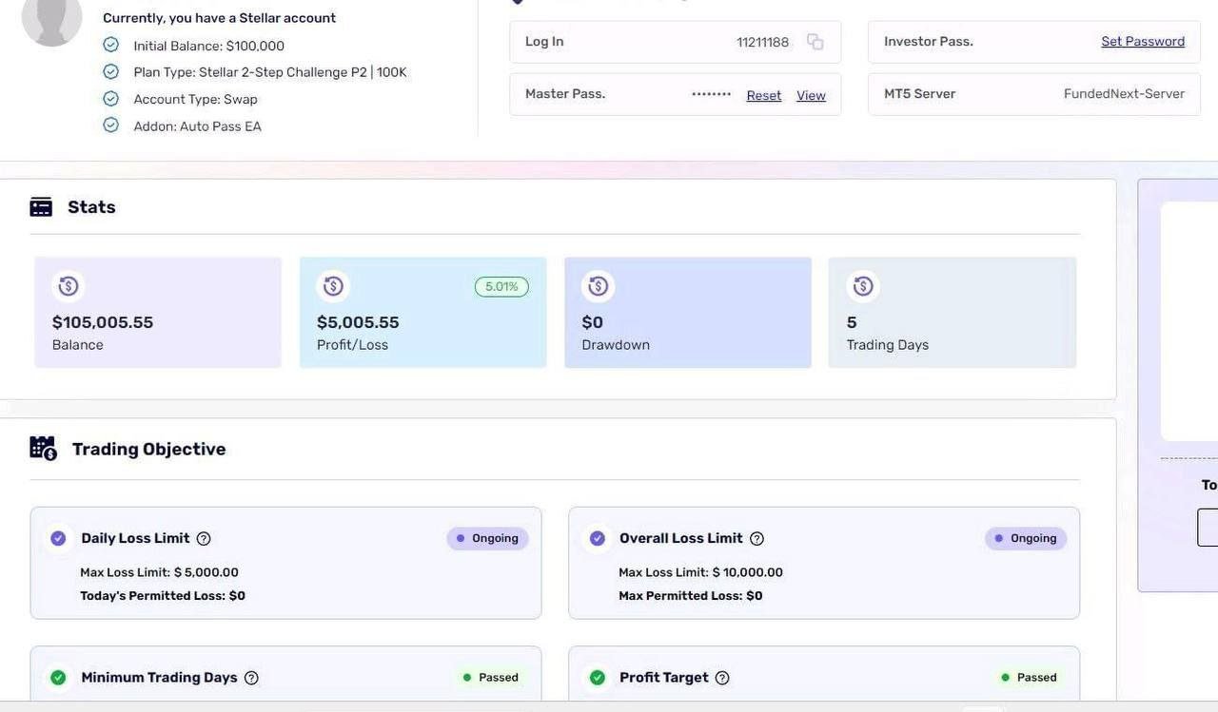Click the dollar icon on Balance card
Viewport: 1218px width, 712px height.
tap(69, 286)
